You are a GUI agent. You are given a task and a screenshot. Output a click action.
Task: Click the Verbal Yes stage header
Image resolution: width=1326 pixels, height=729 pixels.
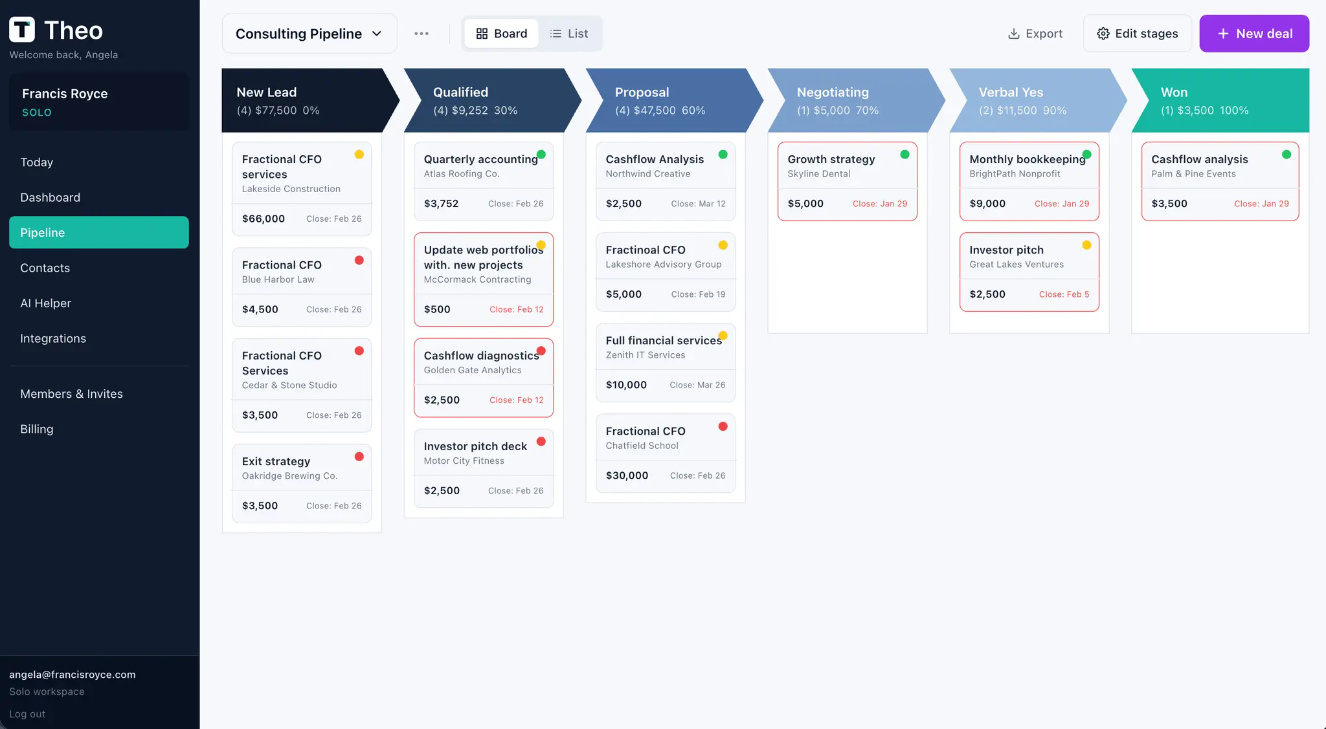coord(1038,101)
